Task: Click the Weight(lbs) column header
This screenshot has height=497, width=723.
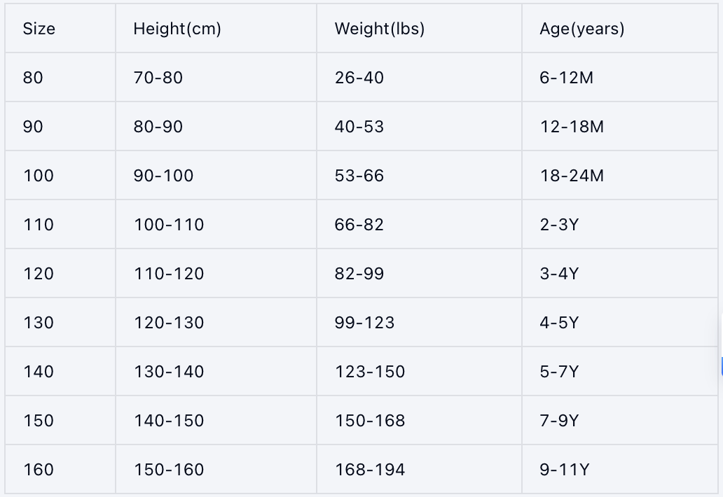Action: coord(380,29)
